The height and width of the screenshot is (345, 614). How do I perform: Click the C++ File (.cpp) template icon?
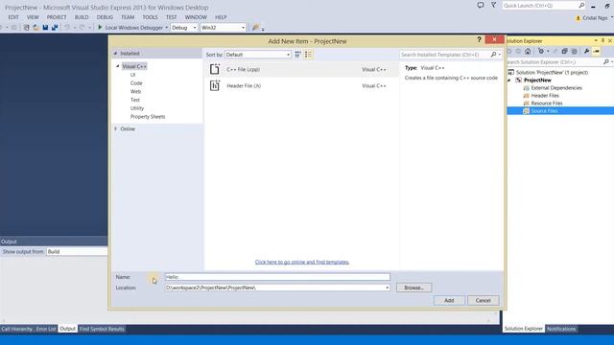click(x=215, y=69)
